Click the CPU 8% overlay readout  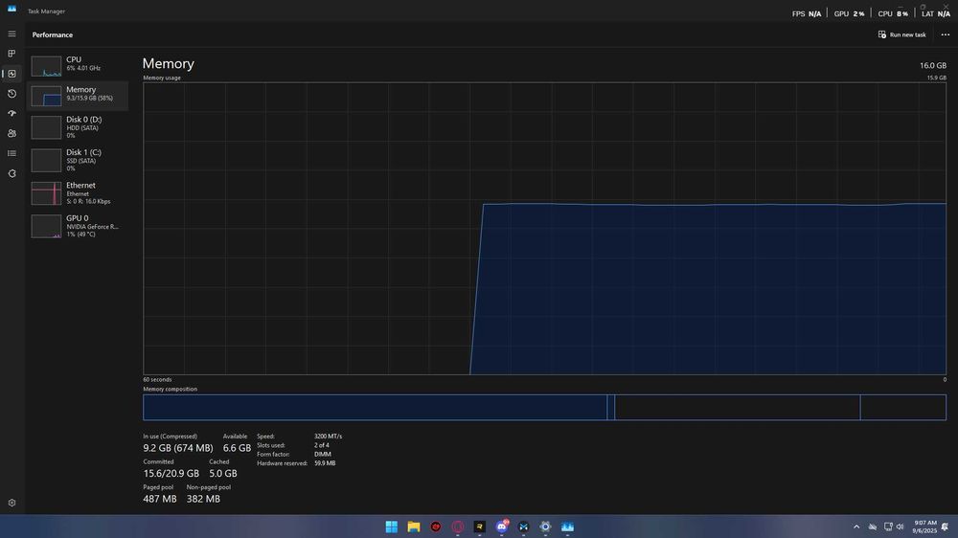pyautogui.click(x=893, y=13)
